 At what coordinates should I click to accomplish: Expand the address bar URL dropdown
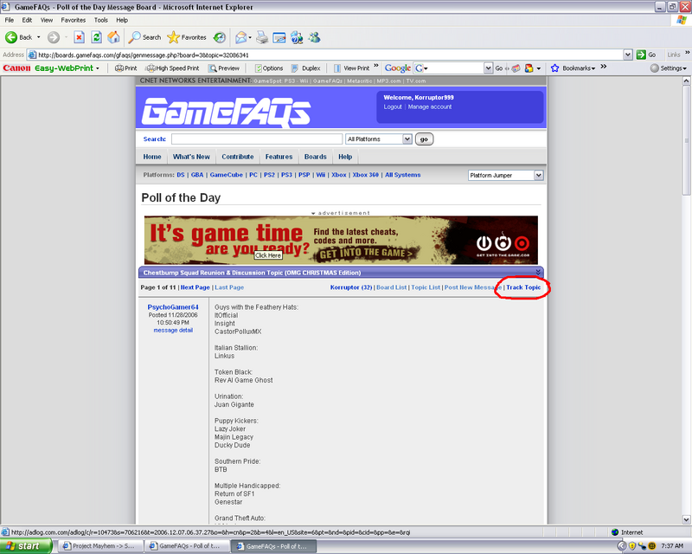pyautogui.click(x=627, y=55)
